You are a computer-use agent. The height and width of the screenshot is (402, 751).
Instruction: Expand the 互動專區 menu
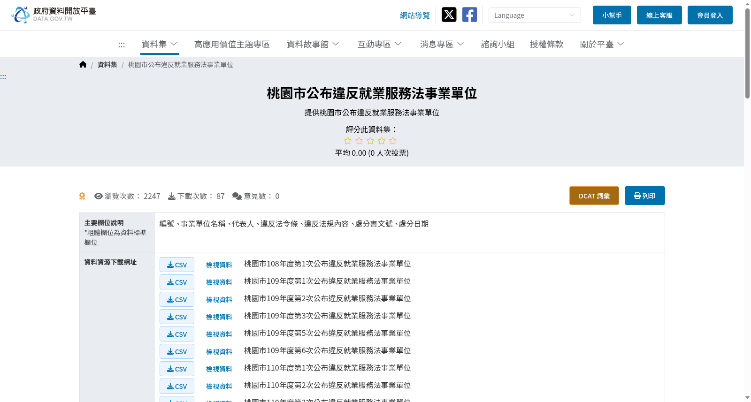point(380,44)
